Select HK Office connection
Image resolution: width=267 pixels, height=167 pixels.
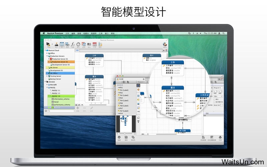[60, 73]
